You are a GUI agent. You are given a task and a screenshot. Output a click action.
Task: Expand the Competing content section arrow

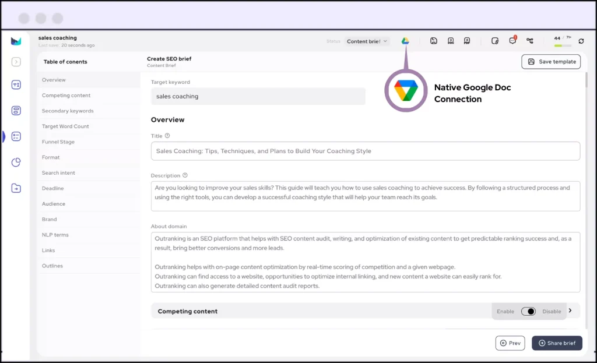click(x=570, y=311)
